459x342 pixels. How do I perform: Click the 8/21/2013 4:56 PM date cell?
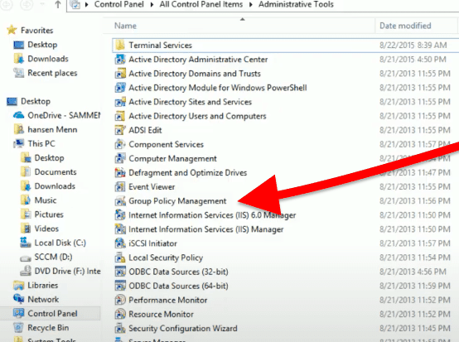pos(413,272)
